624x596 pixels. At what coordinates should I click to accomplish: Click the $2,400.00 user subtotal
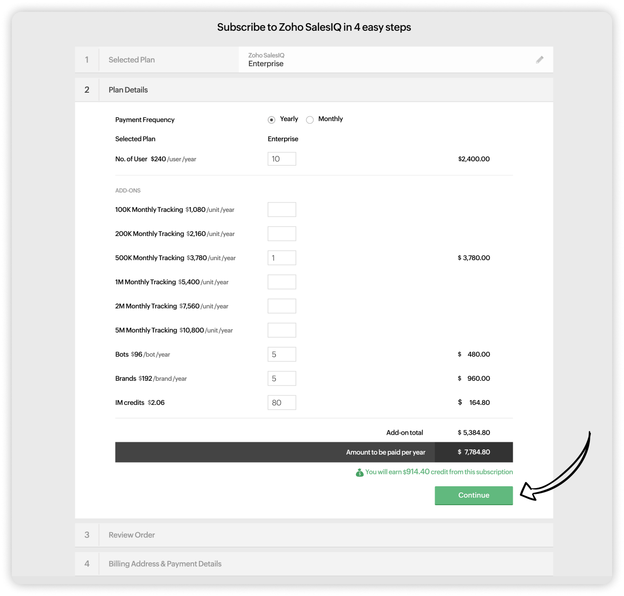click(x=474, y=159)
